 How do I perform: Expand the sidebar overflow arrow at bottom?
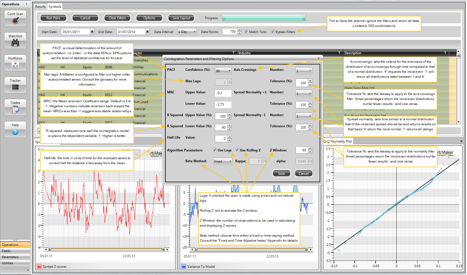point(28,270)
